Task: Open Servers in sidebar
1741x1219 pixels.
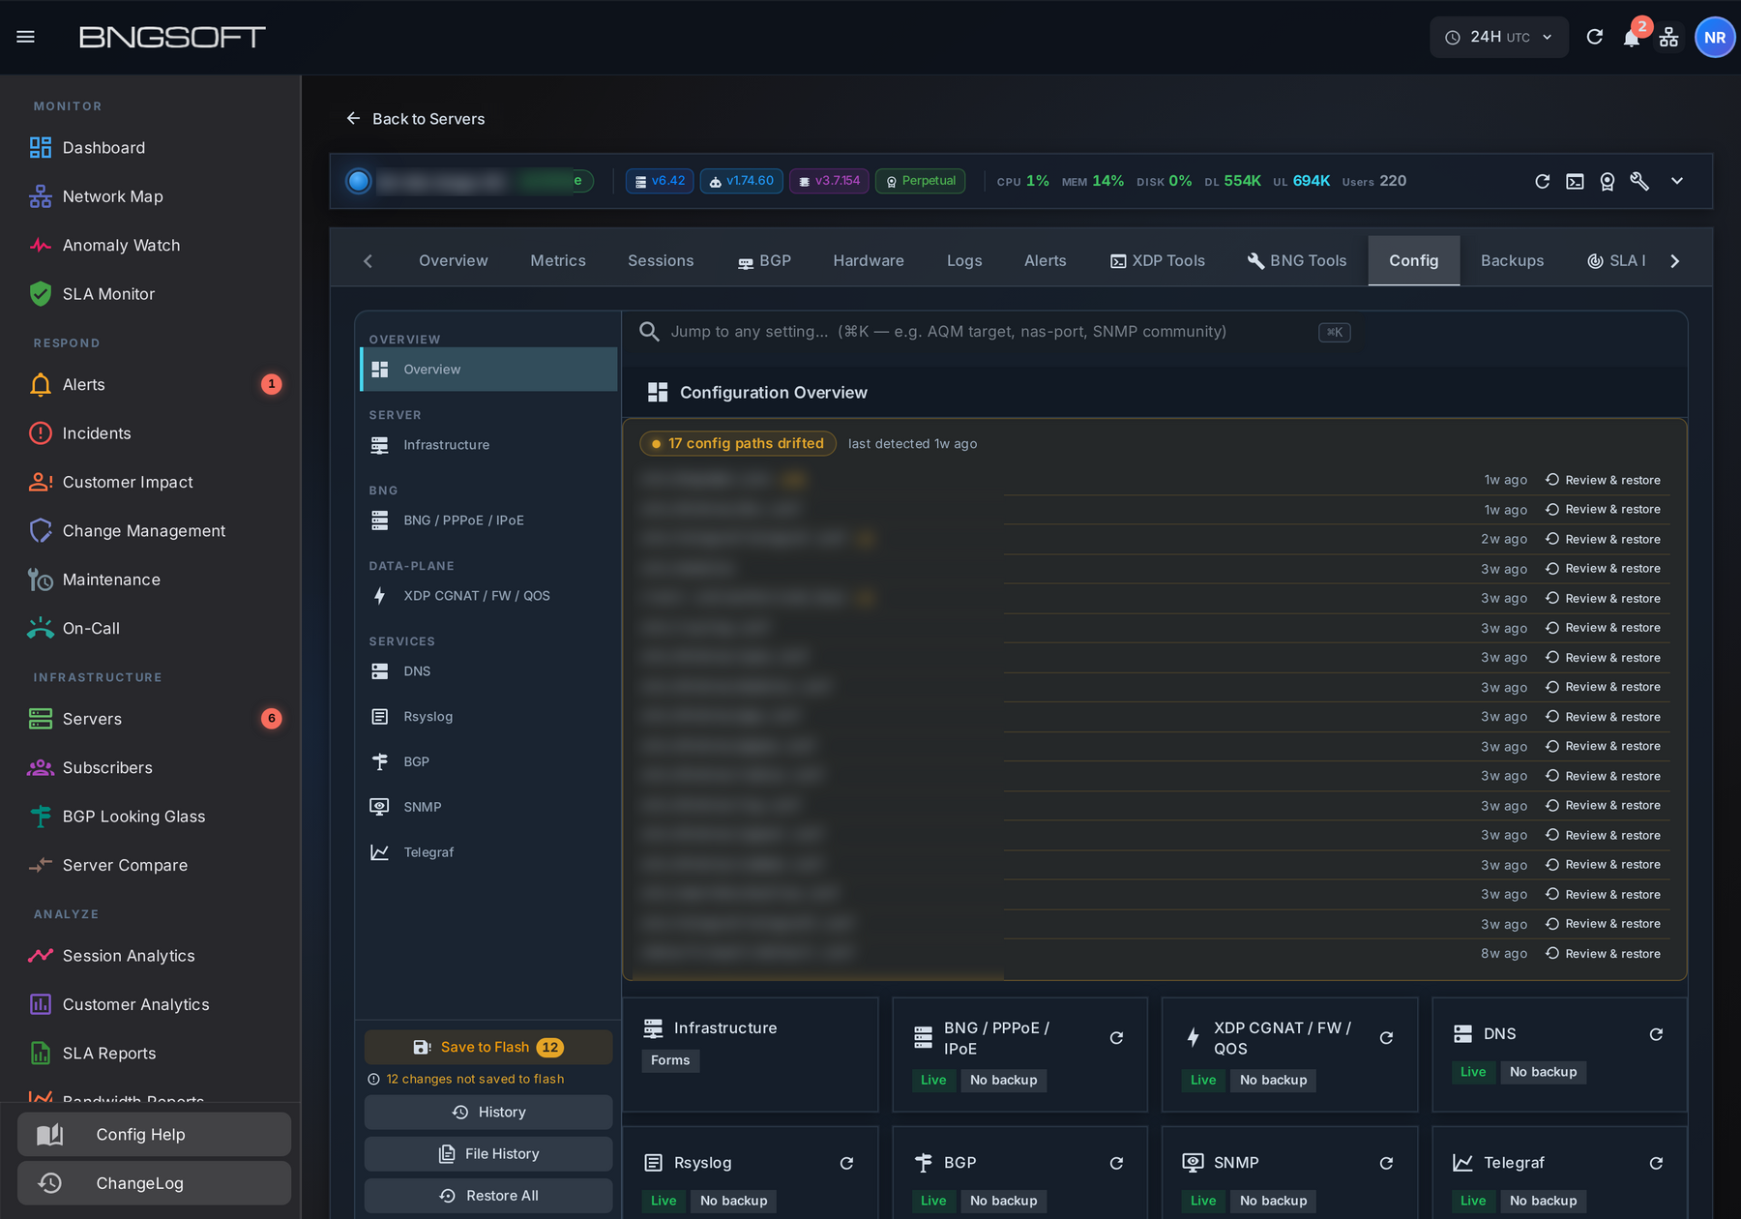Action: point(150,719)
